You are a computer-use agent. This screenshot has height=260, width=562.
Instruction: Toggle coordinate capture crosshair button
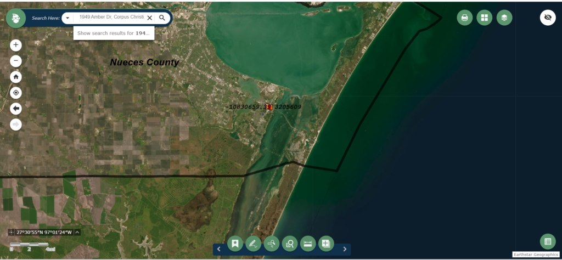[x=12, y=232]
